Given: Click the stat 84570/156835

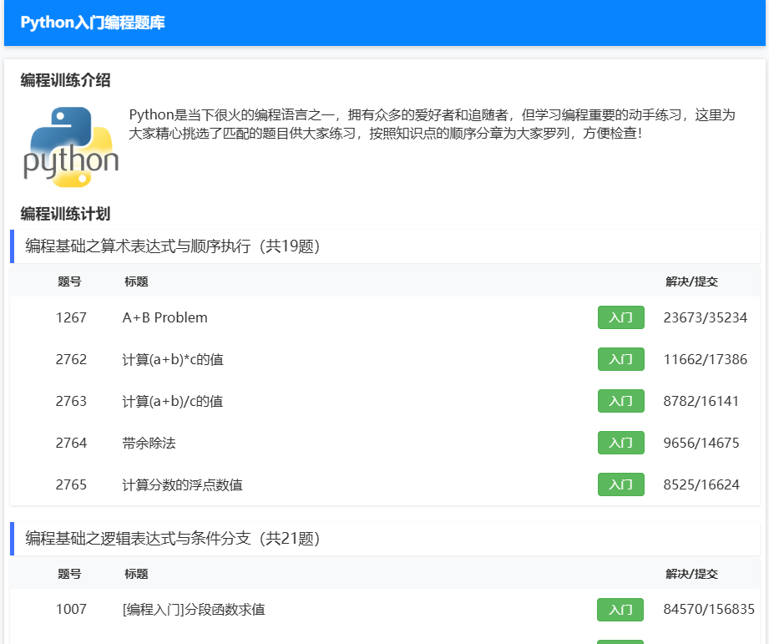Looking at the screenshot, I should [709, 609].
